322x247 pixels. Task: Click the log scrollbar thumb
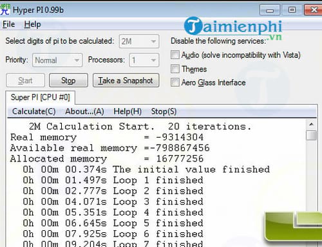coord(311,135)
